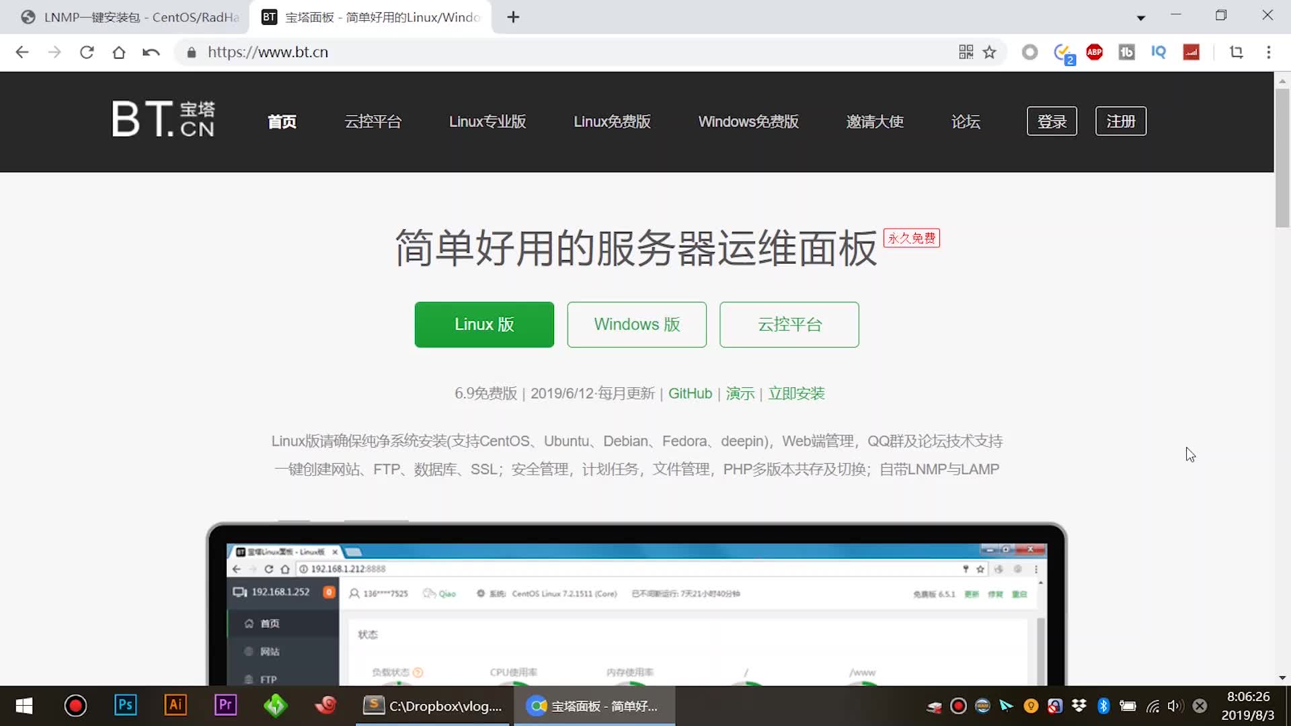Select the 宝塔面板 browser tab

[370, 17]
